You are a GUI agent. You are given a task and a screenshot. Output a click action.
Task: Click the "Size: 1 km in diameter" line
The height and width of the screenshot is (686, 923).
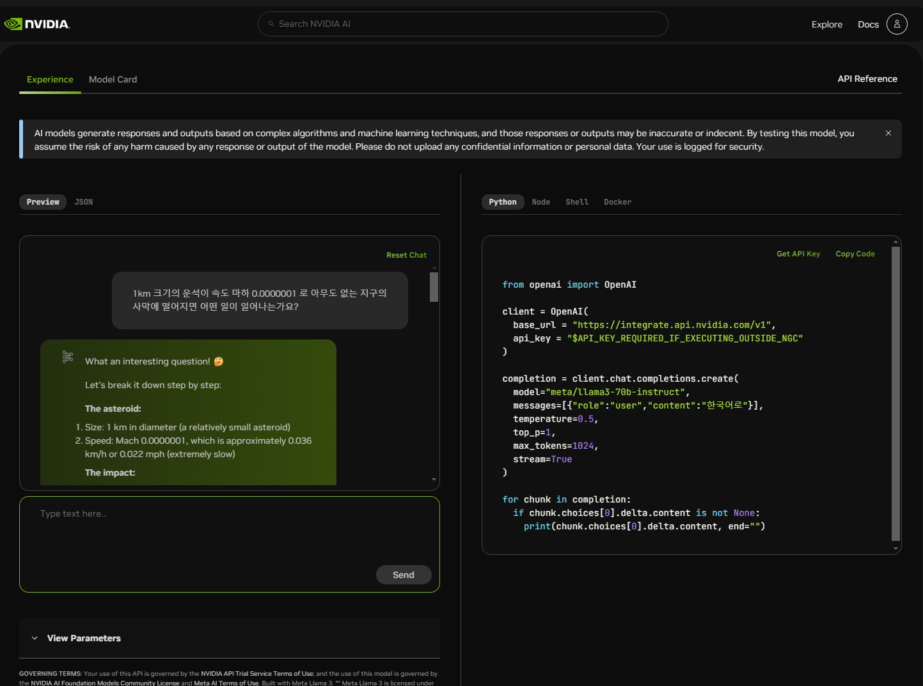pyautogui.click(x=187, y=427)
